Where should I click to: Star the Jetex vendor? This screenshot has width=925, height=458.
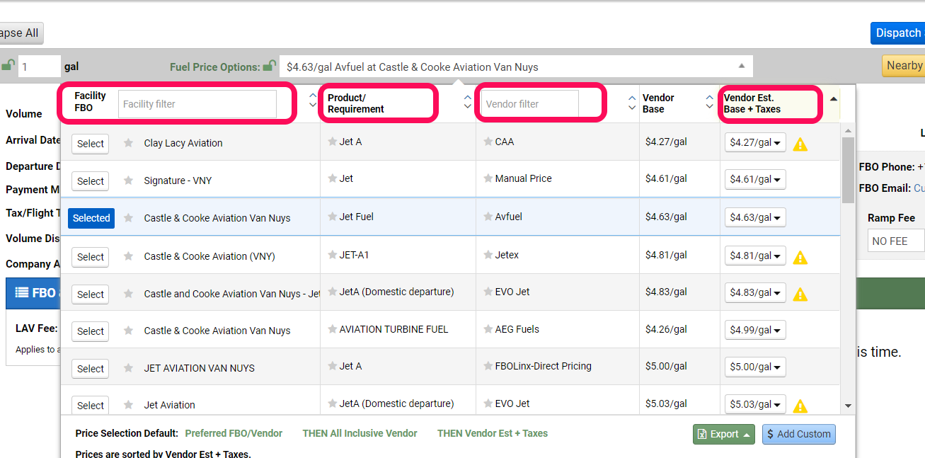[x=488, y=255]
